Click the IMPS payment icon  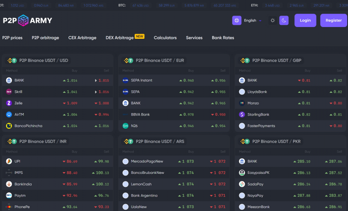point(9,173)
